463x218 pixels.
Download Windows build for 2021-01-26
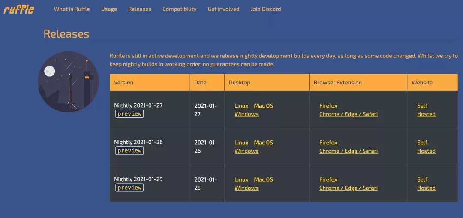coord(246,151)
